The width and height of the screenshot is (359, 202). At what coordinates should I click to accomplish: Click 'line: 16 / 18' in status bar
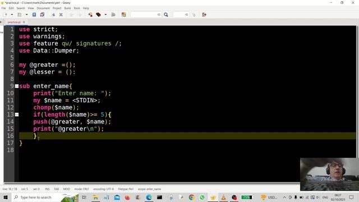pyautogui.click(x=10, y=189)
